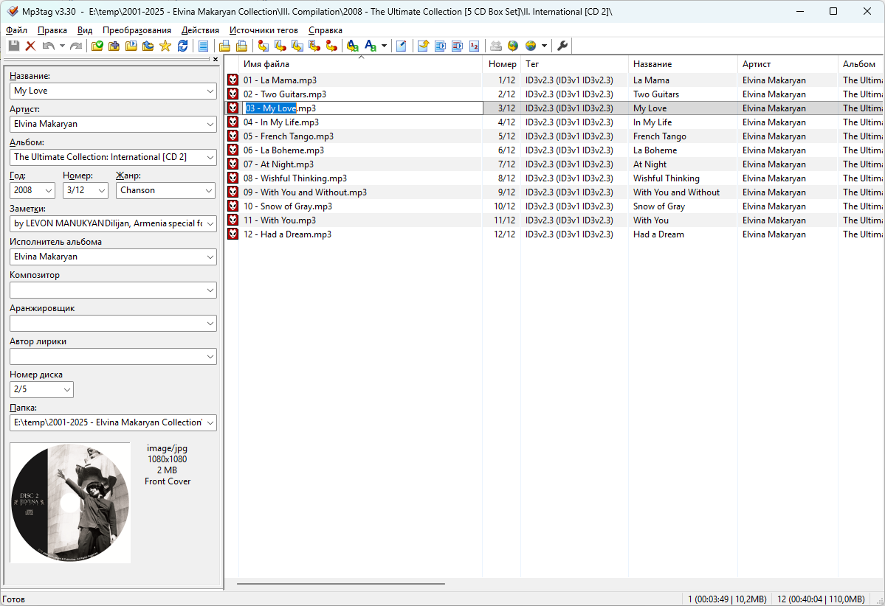Click the extended tags edit icon
885x606 pixels.
coord(401,46)
